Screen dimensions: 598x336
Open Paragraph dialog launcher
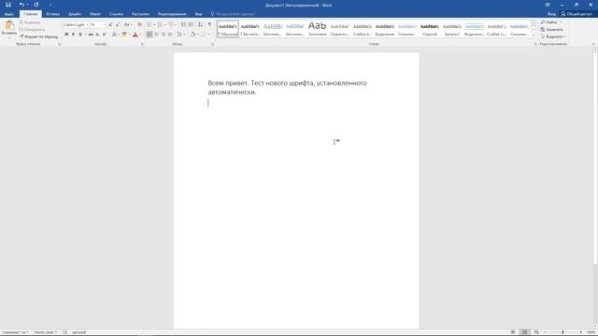coord(212,44)
